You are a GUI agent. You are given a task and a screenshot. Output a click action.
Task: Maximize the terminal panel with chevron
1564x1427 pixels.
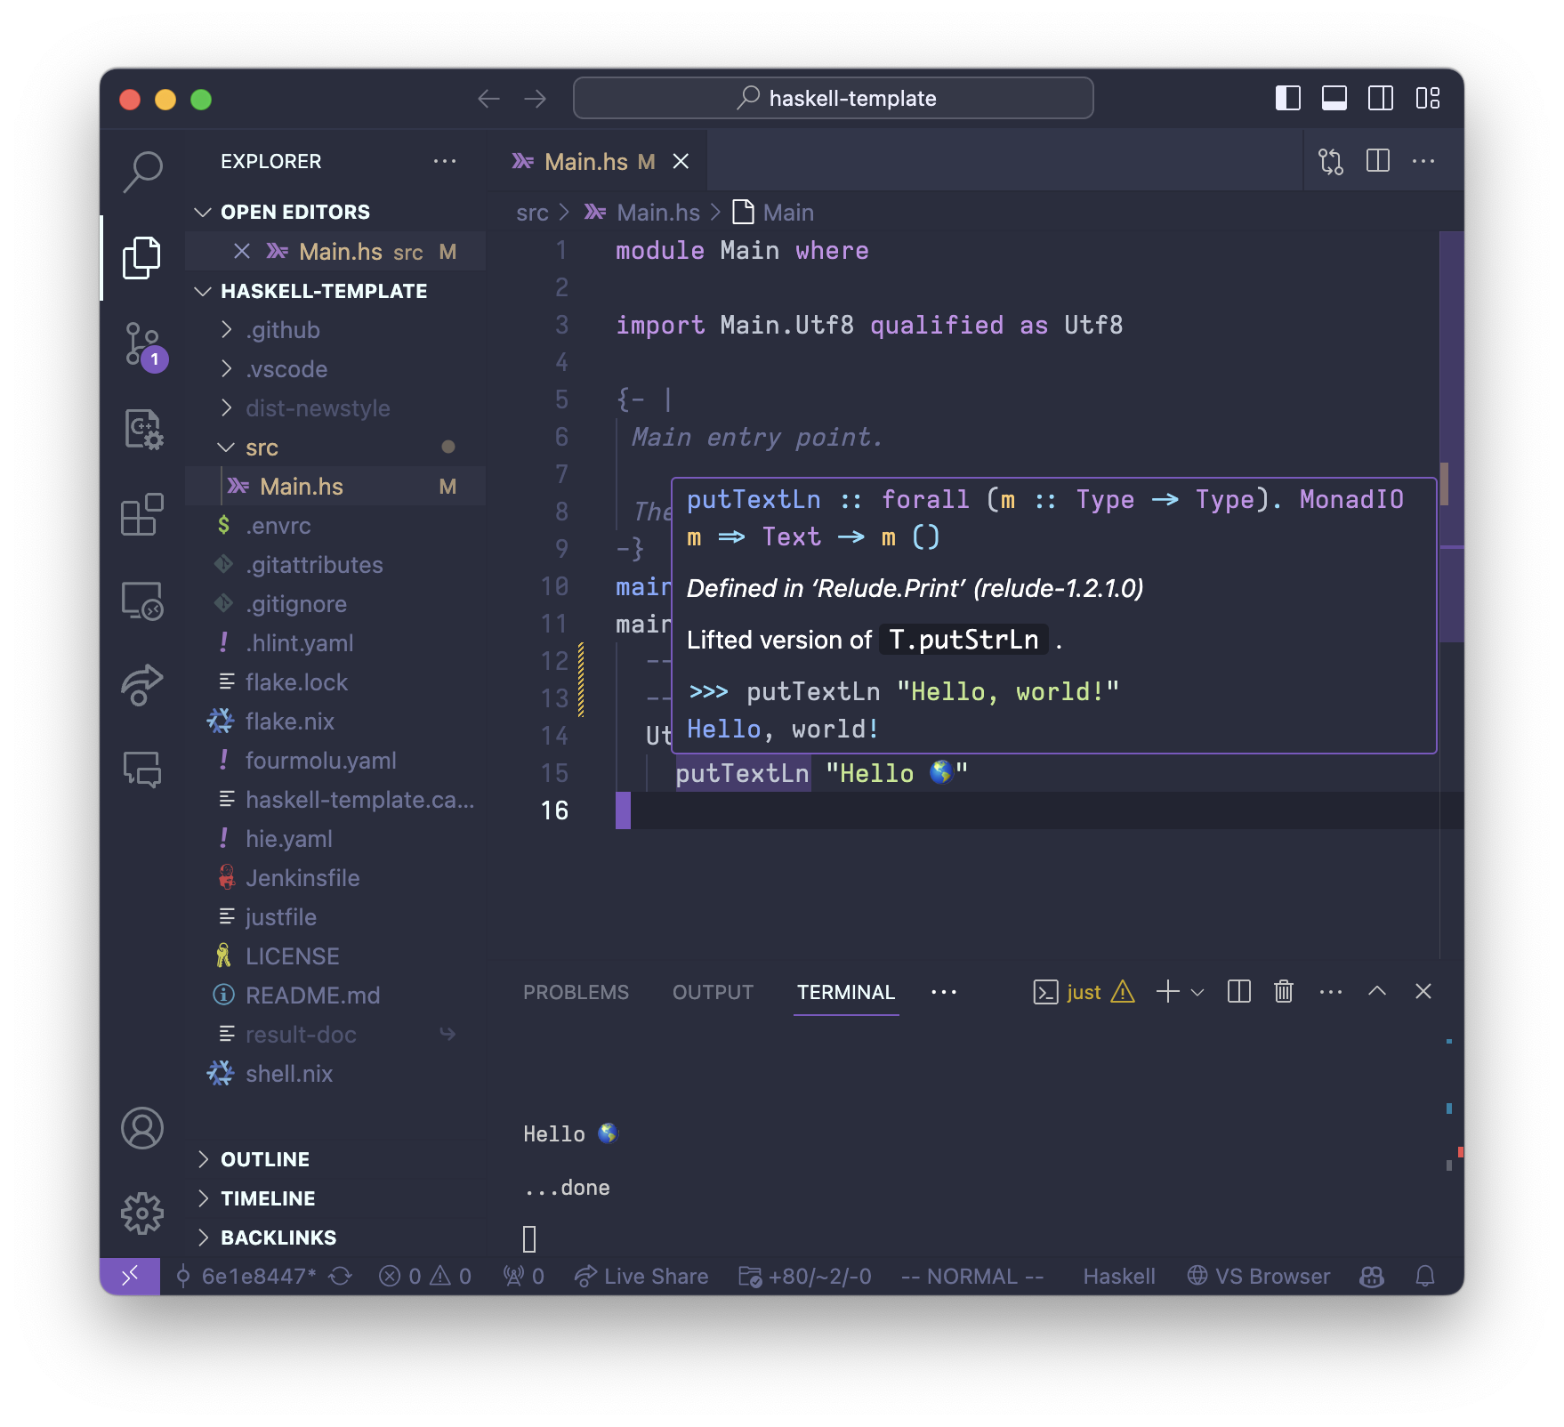[x=1377, y=991]
